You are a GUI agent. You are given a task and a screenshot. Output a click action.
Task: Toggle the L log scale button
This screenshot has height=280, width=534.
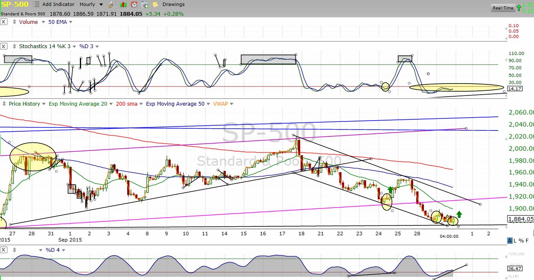[x=515, y=241]
